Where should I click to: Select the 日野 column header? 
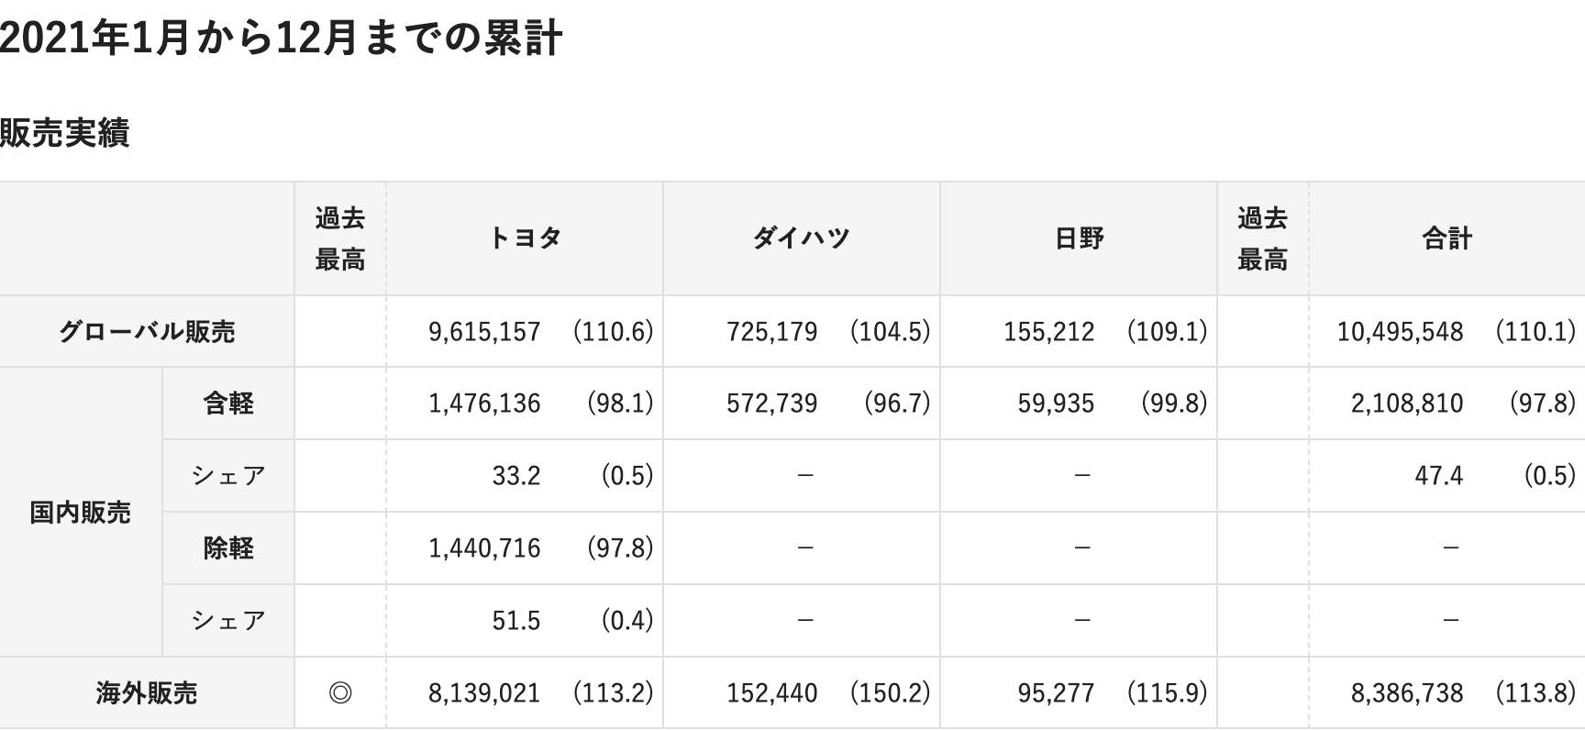pyautogui.click(x=1079, y=238)
